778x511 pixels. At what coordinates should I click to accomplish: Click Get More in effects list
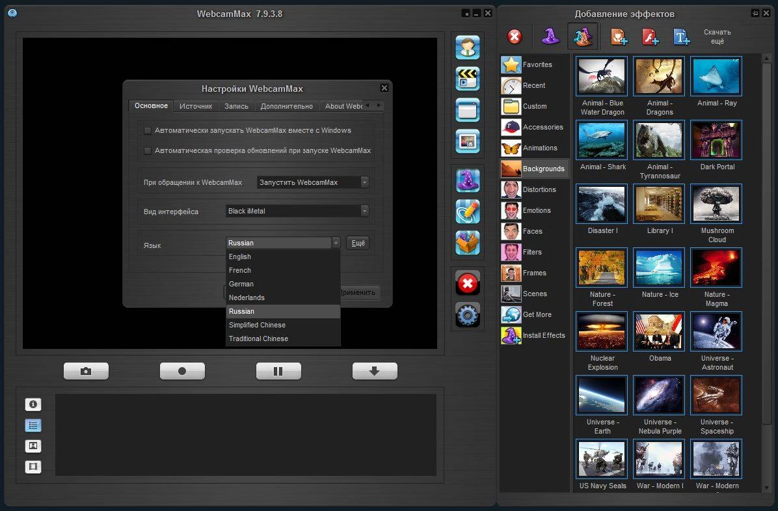(535, 315)
